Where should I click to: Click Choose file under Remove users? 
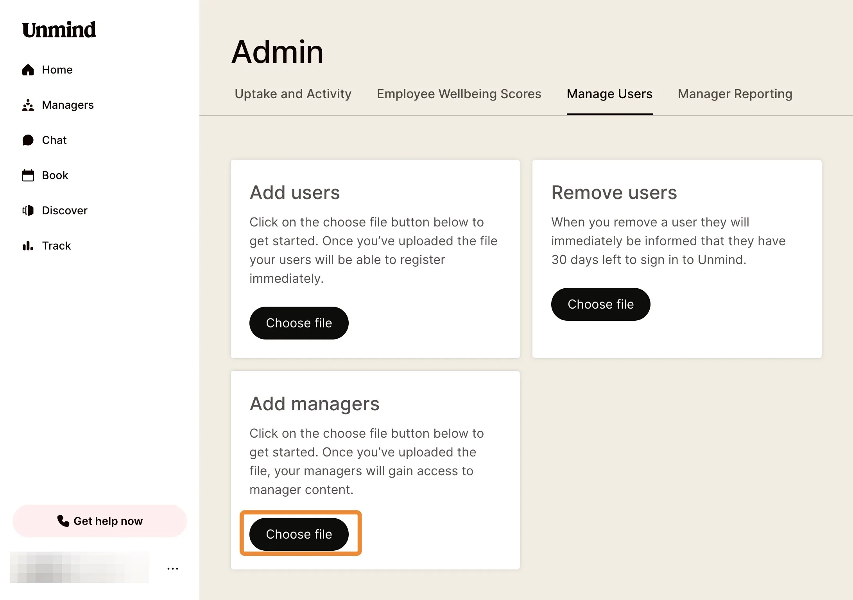click(x=601, y=304)
